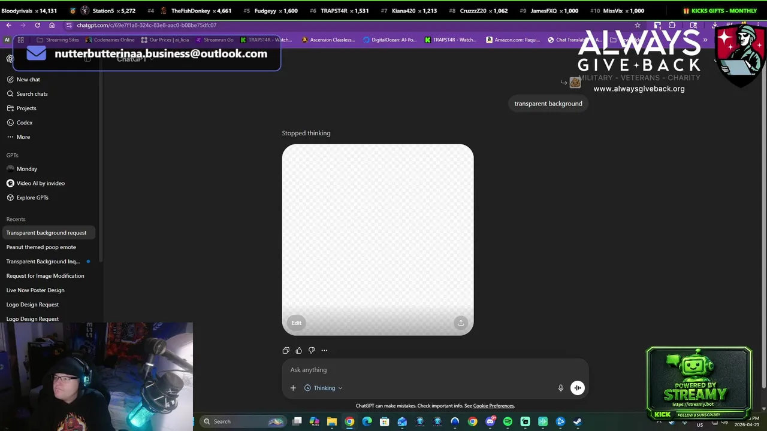Viewport: 767px width, 431px height.
Task: Open the Thinking model dropdown
Action: [x=324, y=388]
